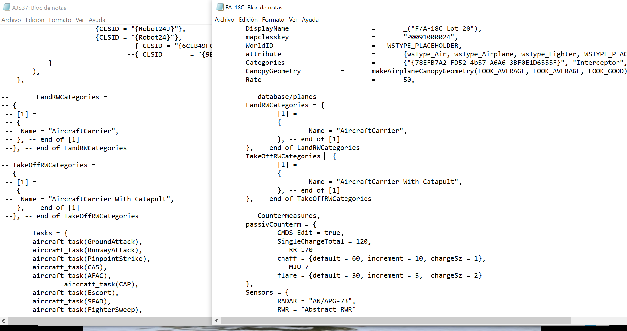Viewport: 627px width, 331px height.
Task: Click aircraft_task(FighterSweep) line
Action: tap(87, 310)
